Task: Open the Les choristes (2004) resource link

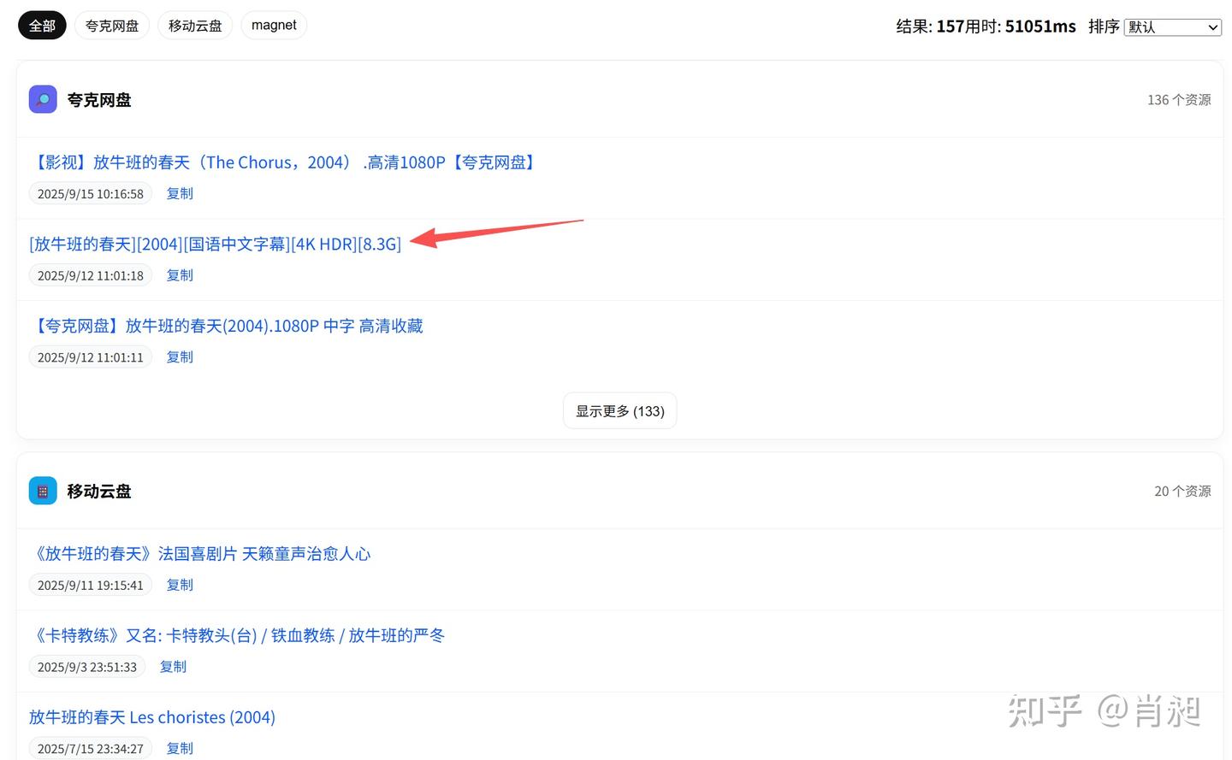Action: click(152, 717)
